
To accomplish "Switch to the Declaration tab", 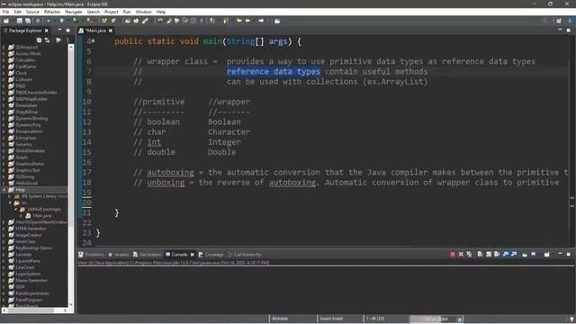I will [x=147, y=254].
